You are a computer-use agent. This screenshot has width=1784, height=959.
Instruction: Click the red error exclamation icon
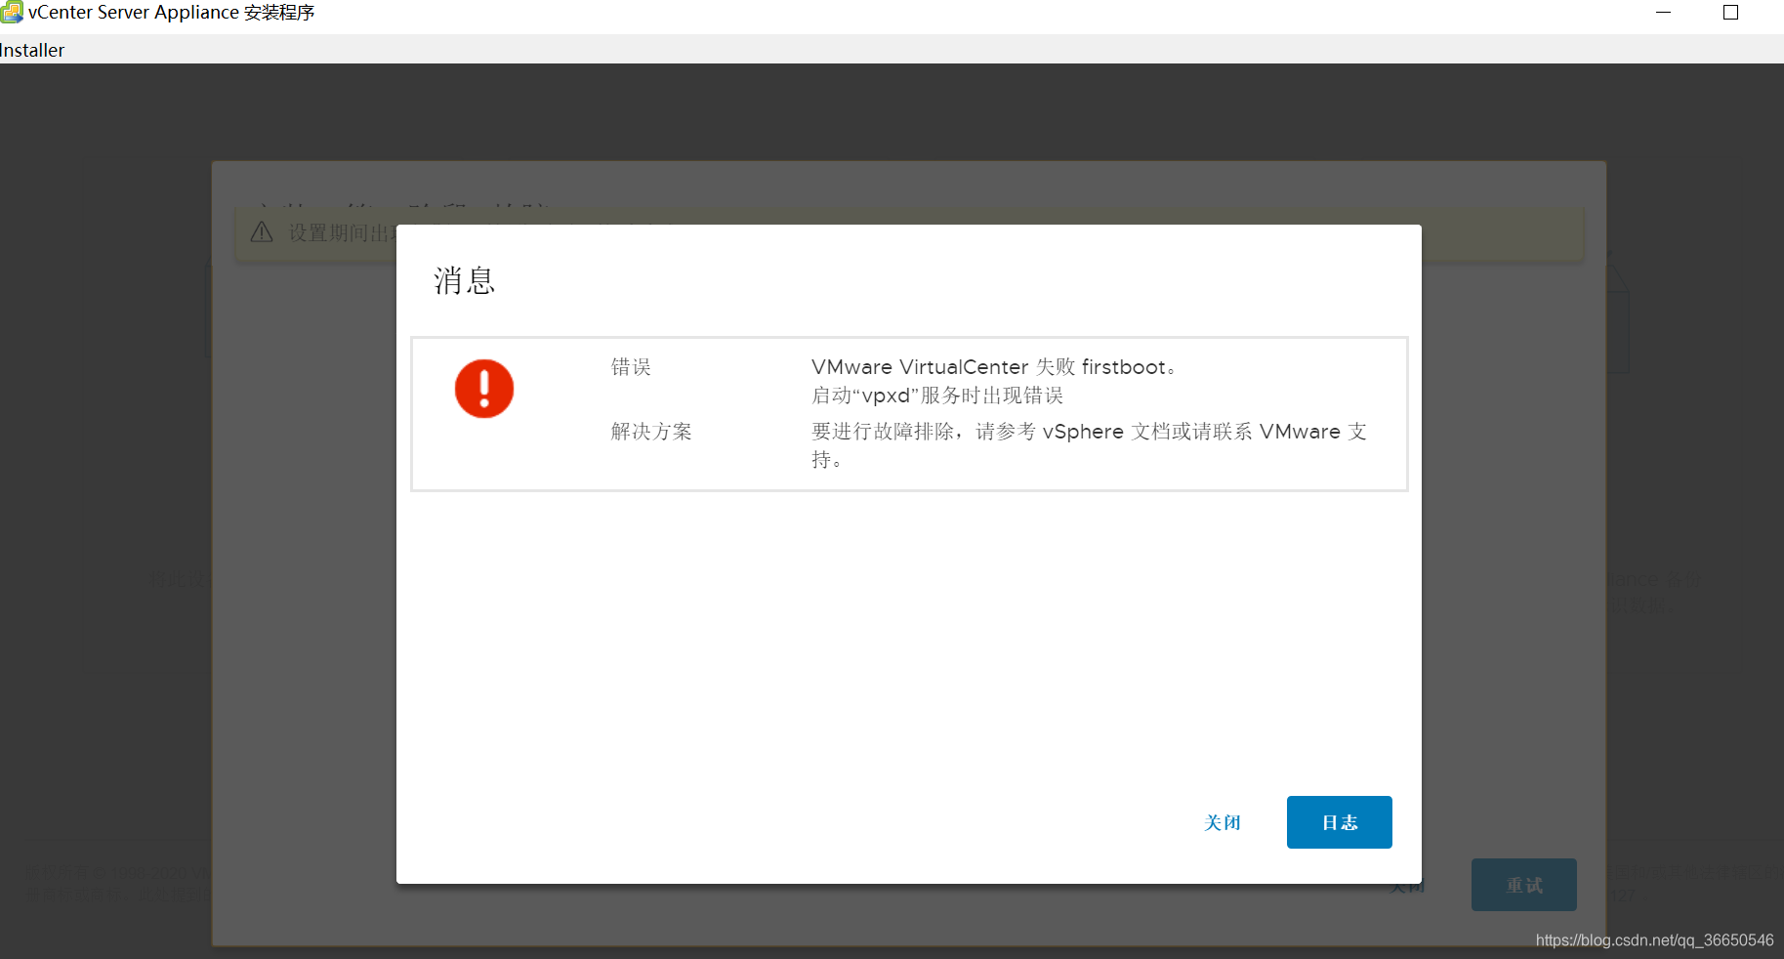484,389
